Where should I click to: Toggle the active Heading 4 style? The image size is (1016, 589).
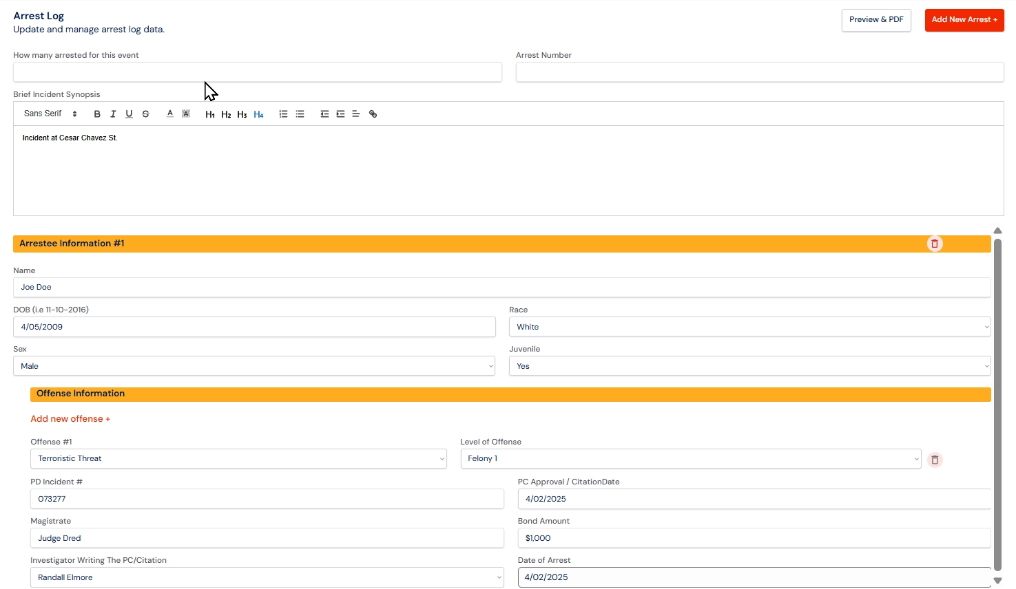pos(258,114)
